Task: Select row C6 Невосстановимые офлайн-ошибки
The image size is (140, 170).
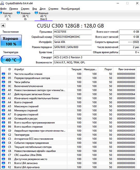Action: (x=69, y=151)
